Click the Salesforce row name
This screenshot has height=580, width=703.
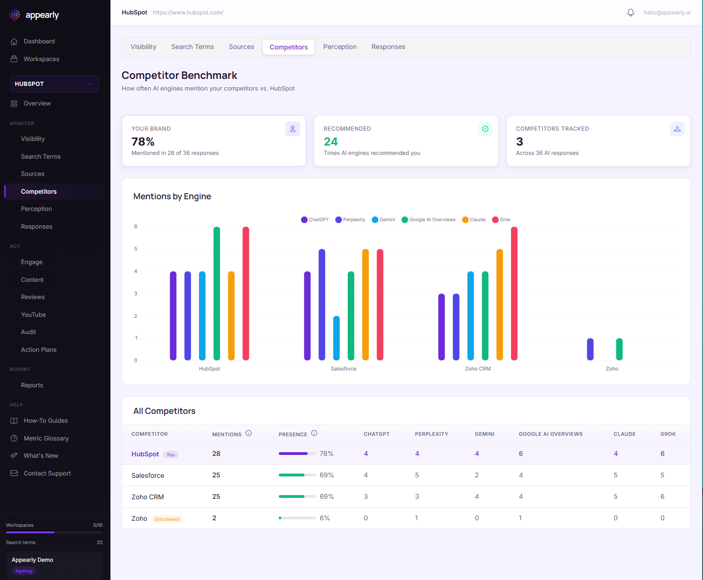click(x=148, y=475)
